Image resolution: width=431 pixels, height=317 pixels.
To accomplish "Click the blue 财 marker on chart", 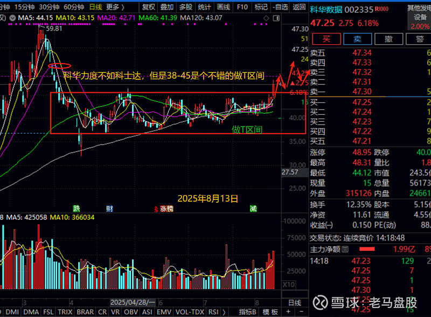I will pyautogui.click(x=109, y=209).
